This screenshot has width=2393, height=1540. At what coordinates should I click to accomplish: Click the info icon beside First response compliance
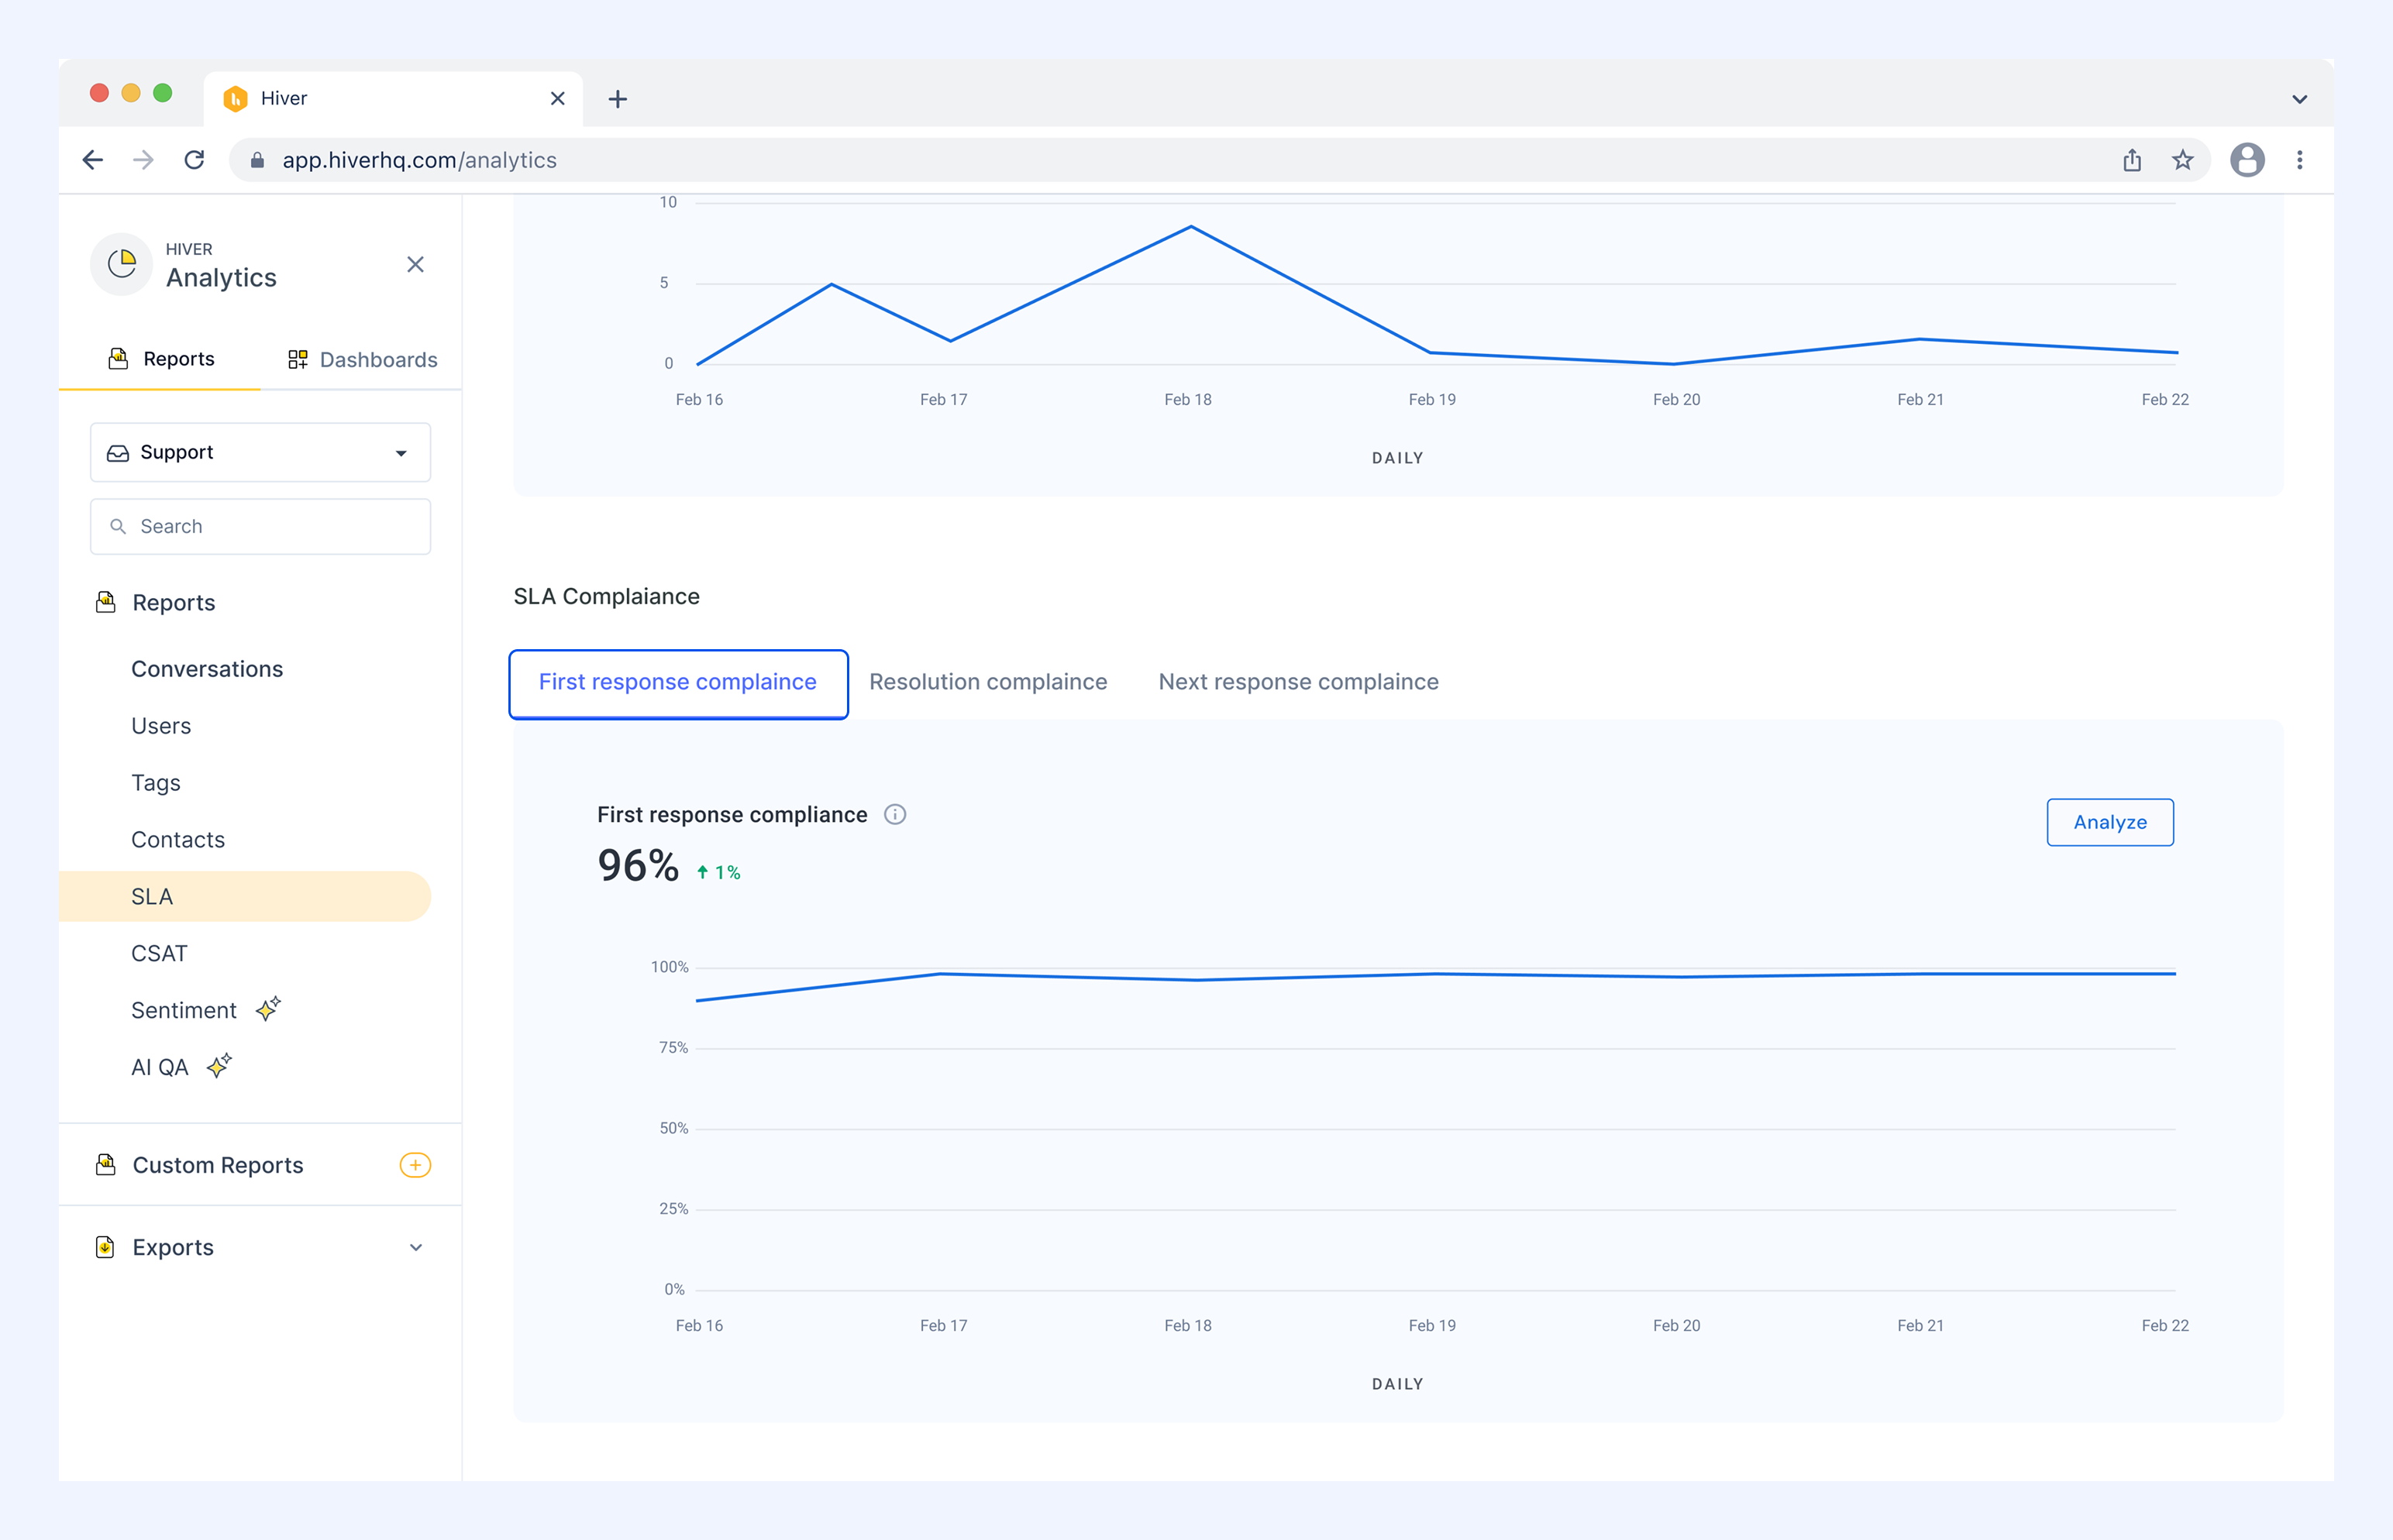[894, 814]
